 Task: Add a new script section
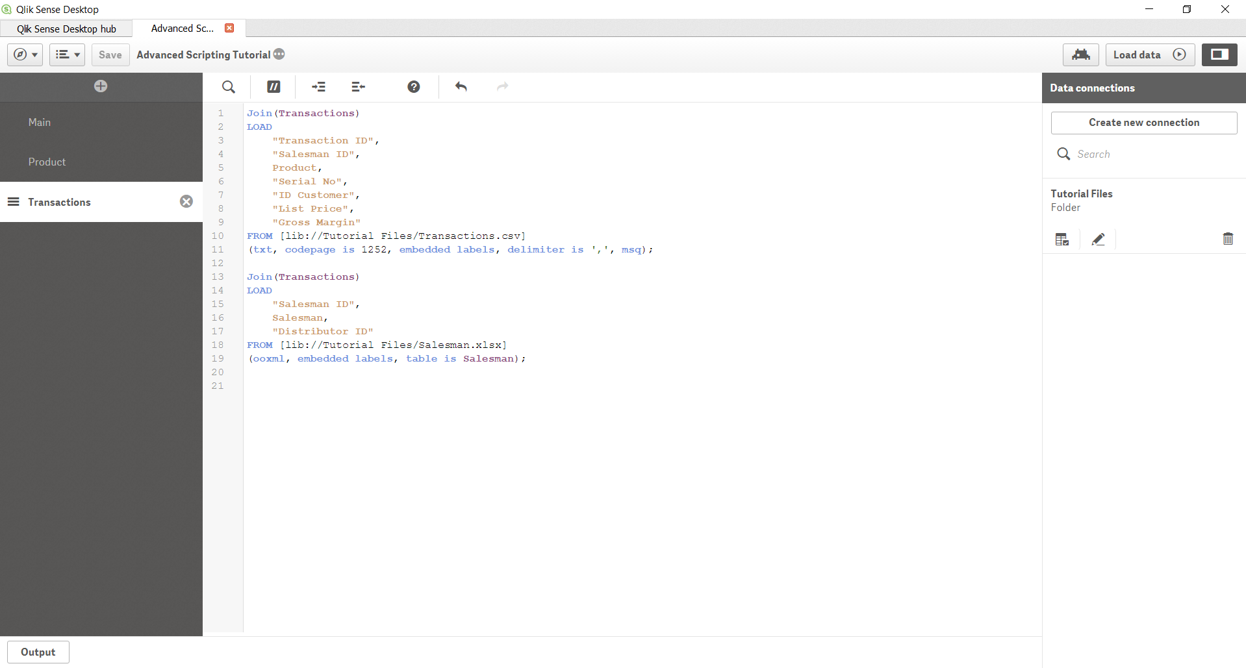click(x=101, y=86)
